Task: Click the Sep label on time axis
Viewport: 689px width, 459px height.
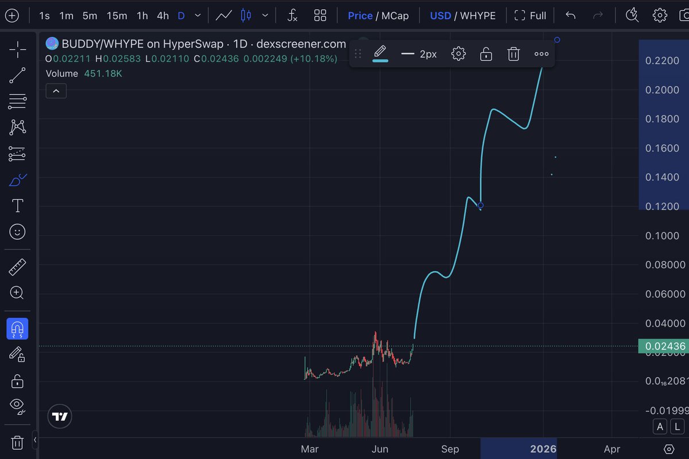Action: pos(450,449)
